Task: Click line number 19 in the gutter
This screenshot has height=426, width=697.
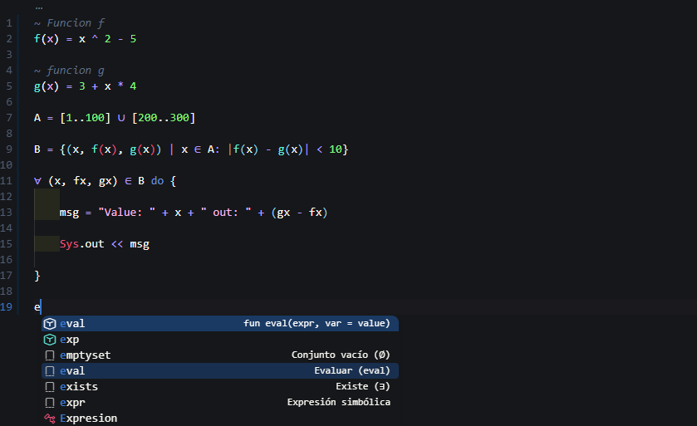Action: pyautogui.click(x=6, y=307)
